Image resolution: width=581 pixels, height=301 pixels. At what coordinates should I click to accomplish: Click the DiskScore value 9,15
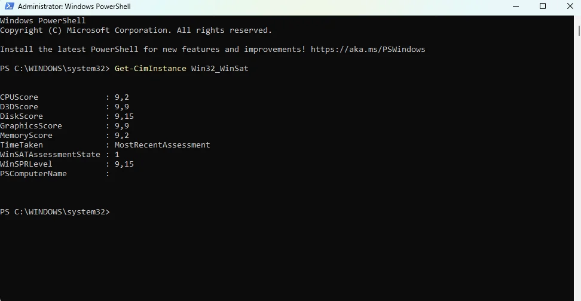click(x=124, y=116)
